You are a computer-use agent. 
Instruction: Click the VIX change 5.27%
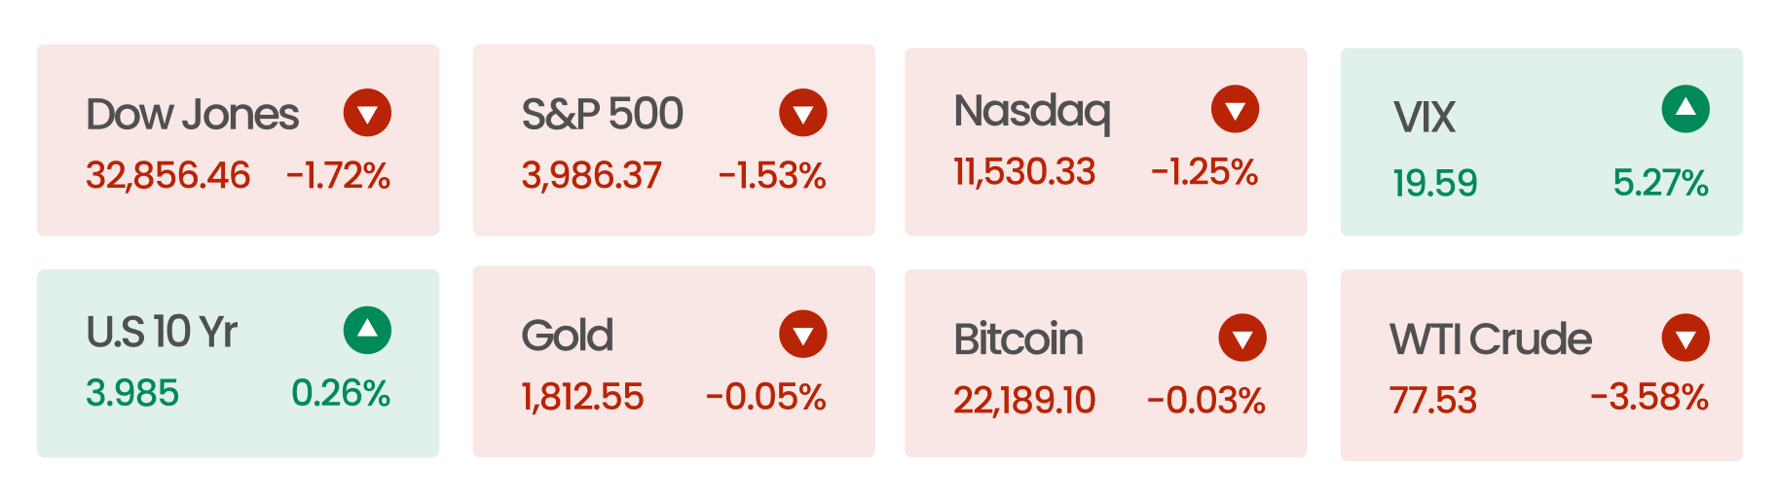(x=1660, y=183)
